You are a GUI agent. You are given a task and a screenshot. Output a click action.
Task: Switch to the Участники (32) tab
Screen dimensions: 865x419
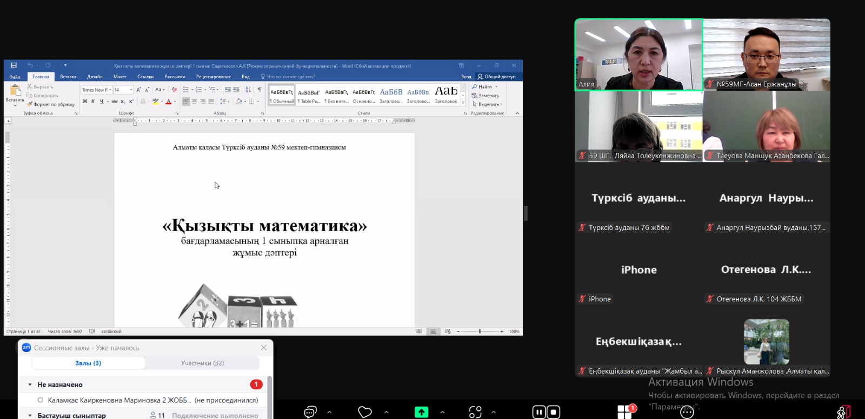(x=202, y=363)
